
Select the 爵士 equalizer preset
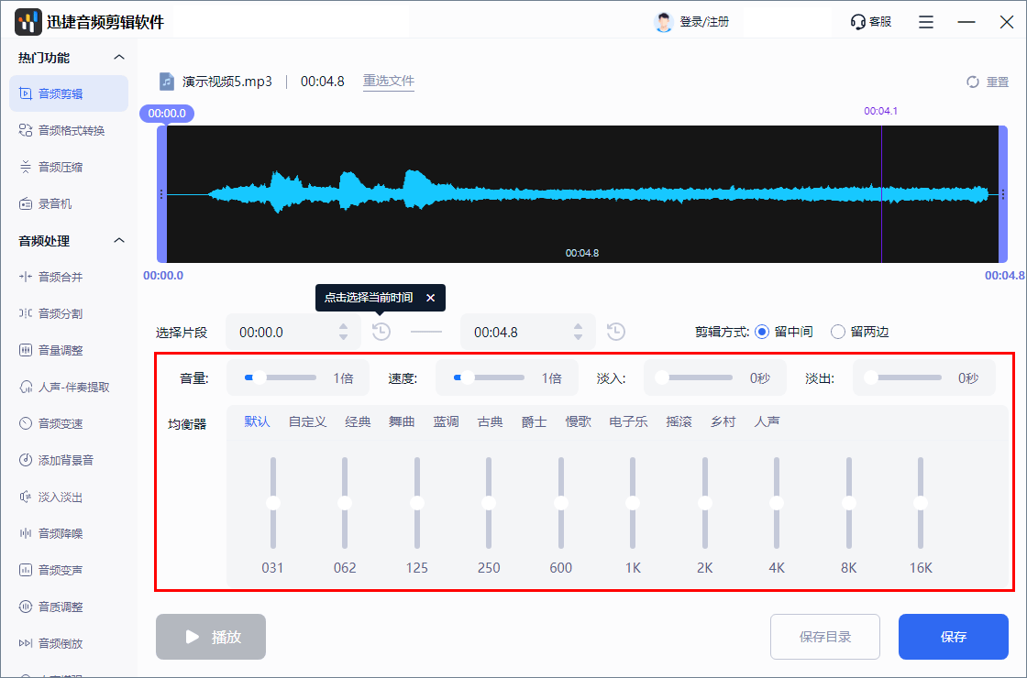[x=534, y=421]
